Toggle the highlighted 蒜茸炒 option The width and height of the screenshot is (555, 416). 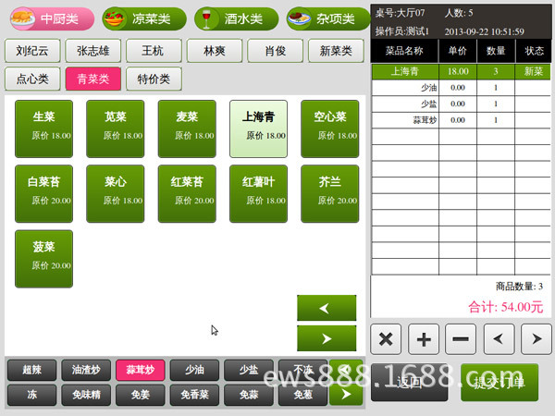pos(141,370)
